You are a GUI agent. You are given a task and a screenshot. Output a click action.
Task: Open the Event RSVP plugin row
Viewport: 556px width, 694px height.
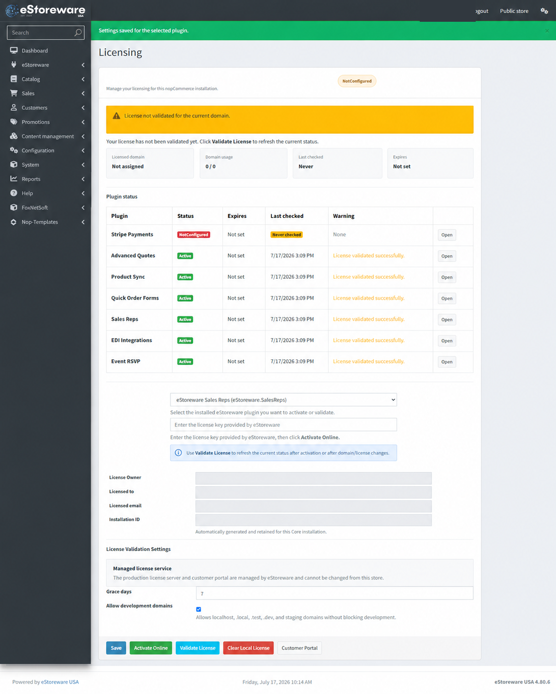tap(447, 362)
